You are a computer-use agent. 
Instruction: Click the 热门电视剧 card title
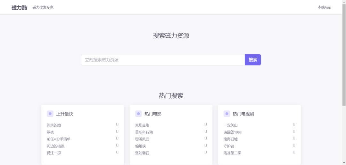pos(243,114)
